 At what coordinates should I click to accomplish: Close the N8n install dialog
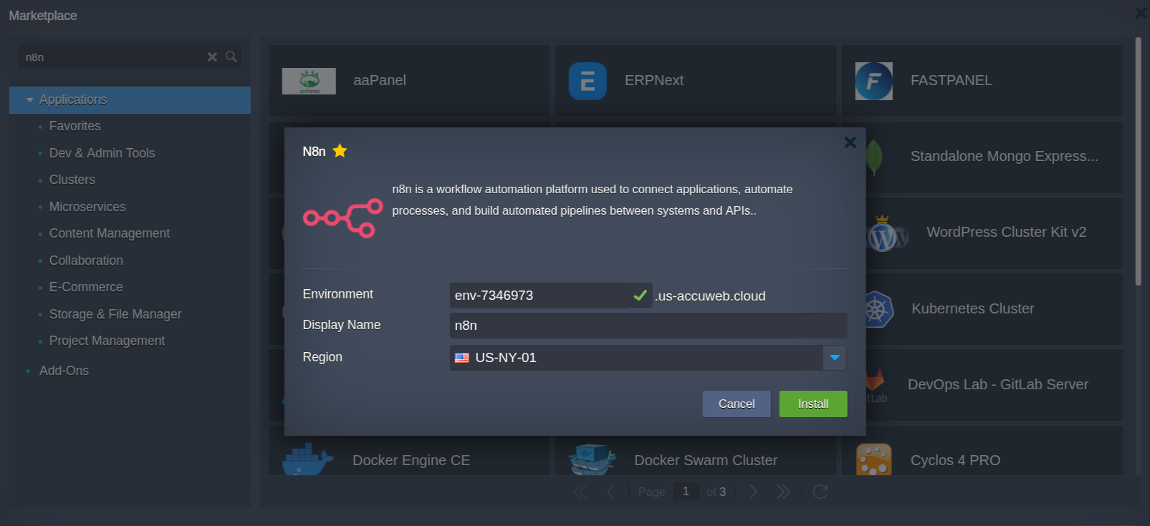(x=850, y=142)
